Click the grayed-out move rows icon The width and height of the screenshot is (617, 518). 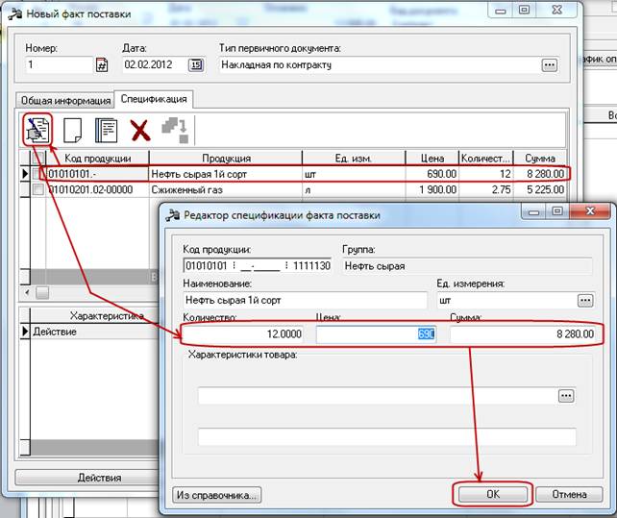tap(177, 130)
